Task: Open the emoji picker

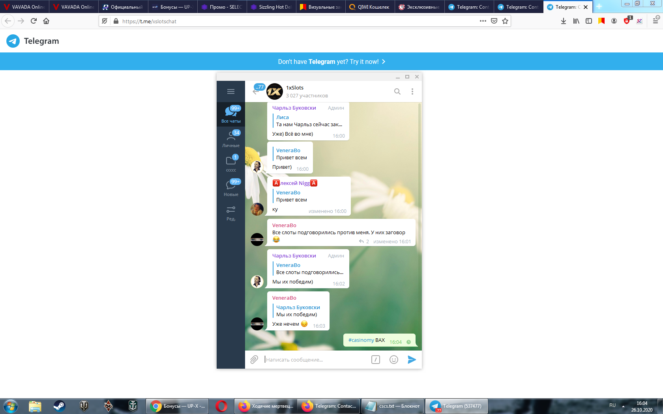Action: [394, 360]
